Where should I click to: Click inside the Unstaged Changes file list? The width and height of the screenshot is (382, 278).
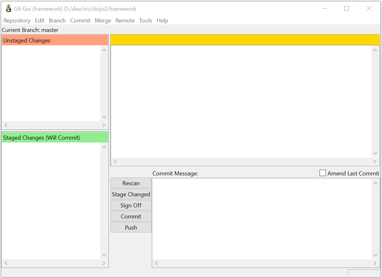coord(51,83)
